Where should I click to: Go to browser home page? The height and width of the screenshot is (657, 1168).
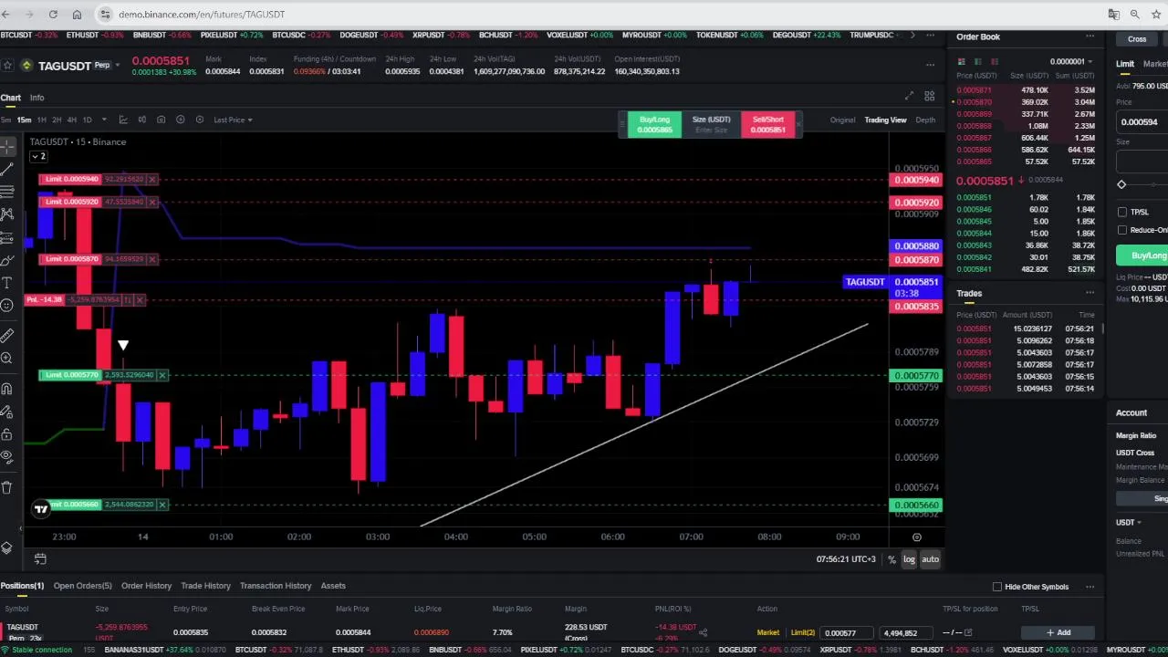click(77, 15)
